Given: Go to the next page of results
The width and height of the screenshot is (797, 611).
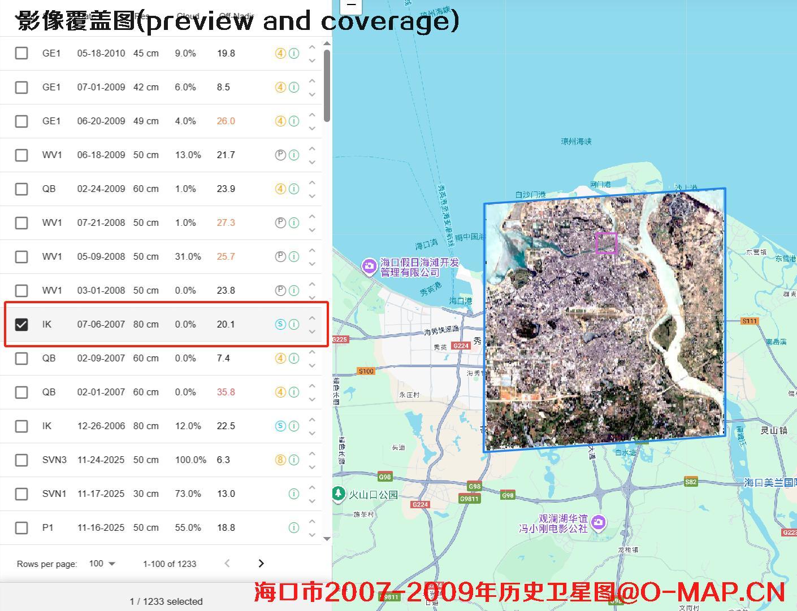Looking at the screenshot, I should [x=261, y=563].
